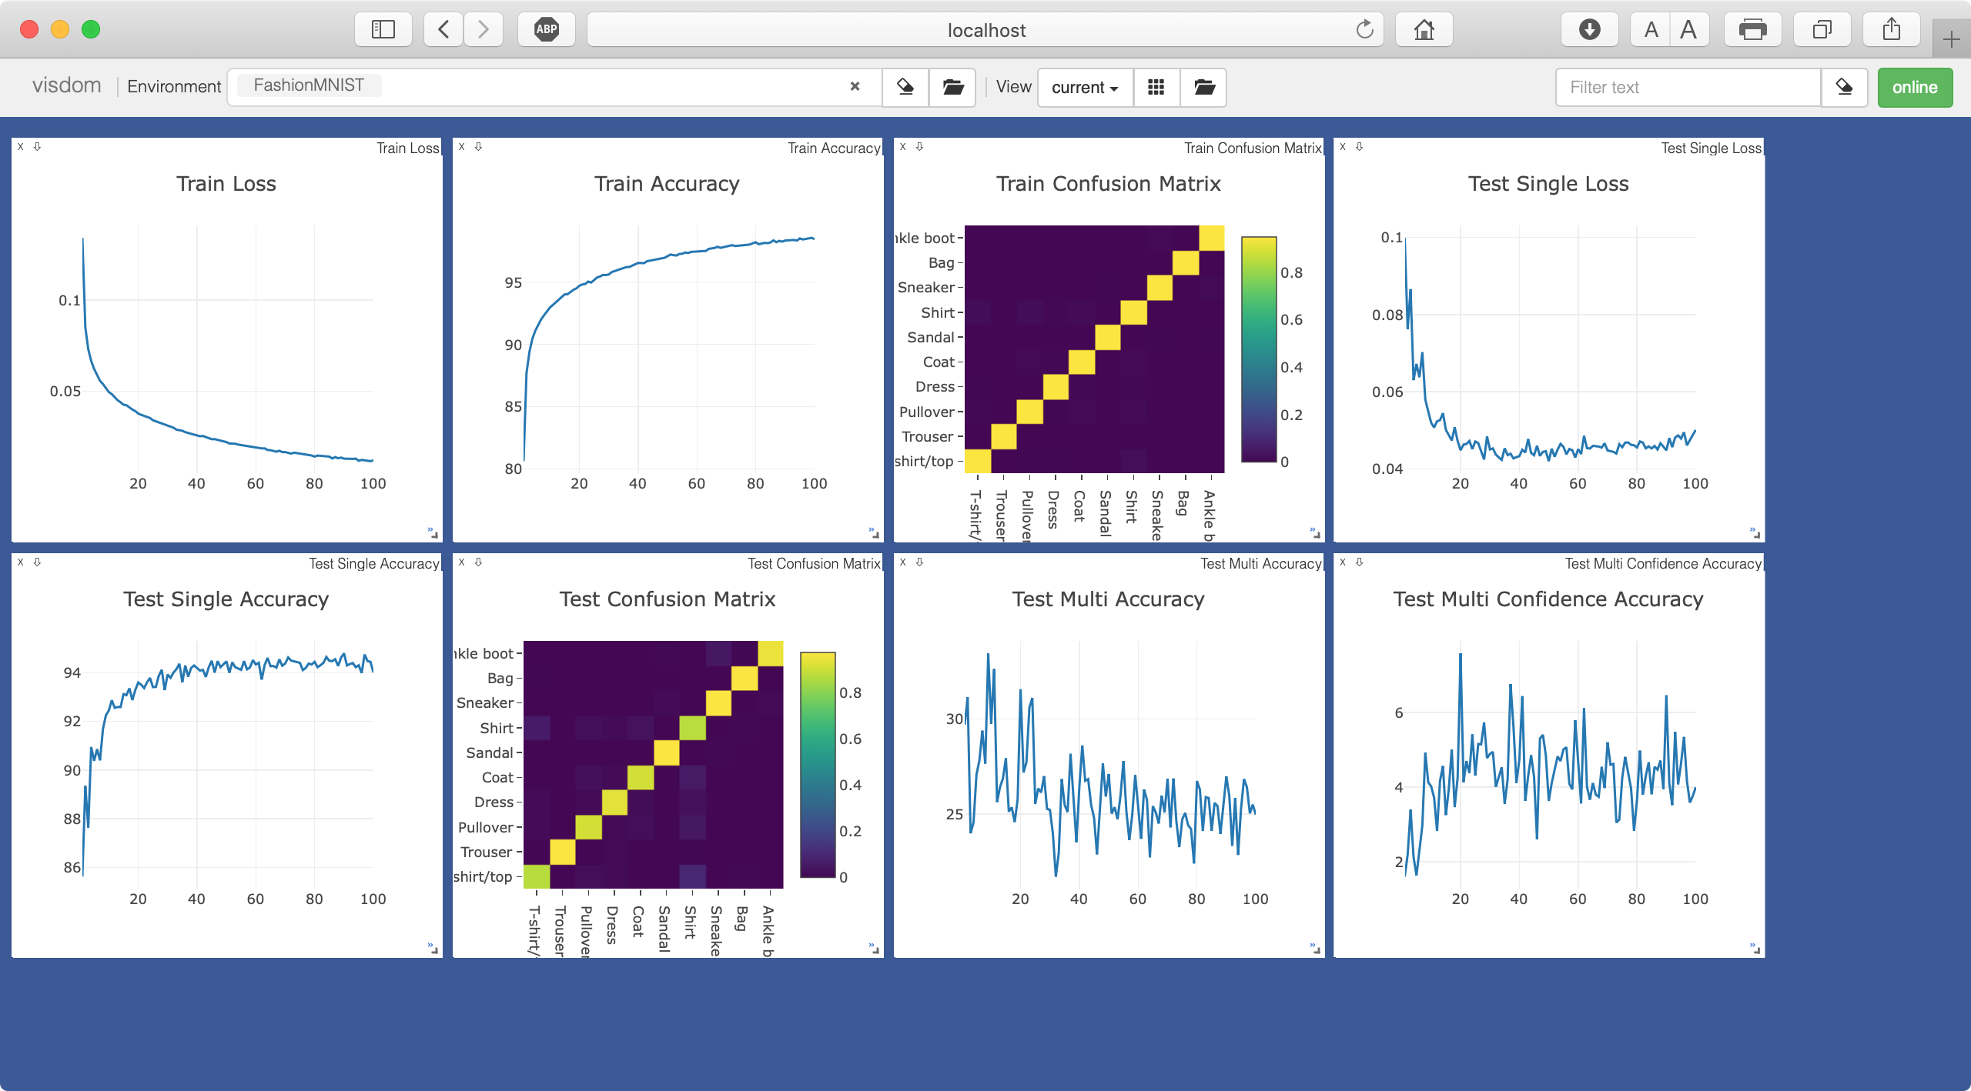Close the Train Loss pane
Image resolution: width=1971 pixels, height=1091 pixels.
(x=21, y=146)
